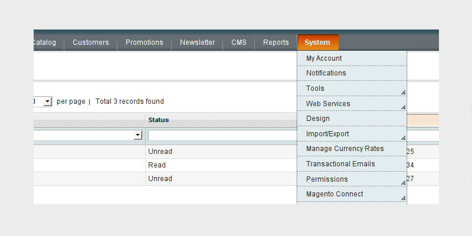Image resolution: width=472 pixels, height=236 pixels.
Task: Click the Promotions menu item
Action: pos(144,42)
